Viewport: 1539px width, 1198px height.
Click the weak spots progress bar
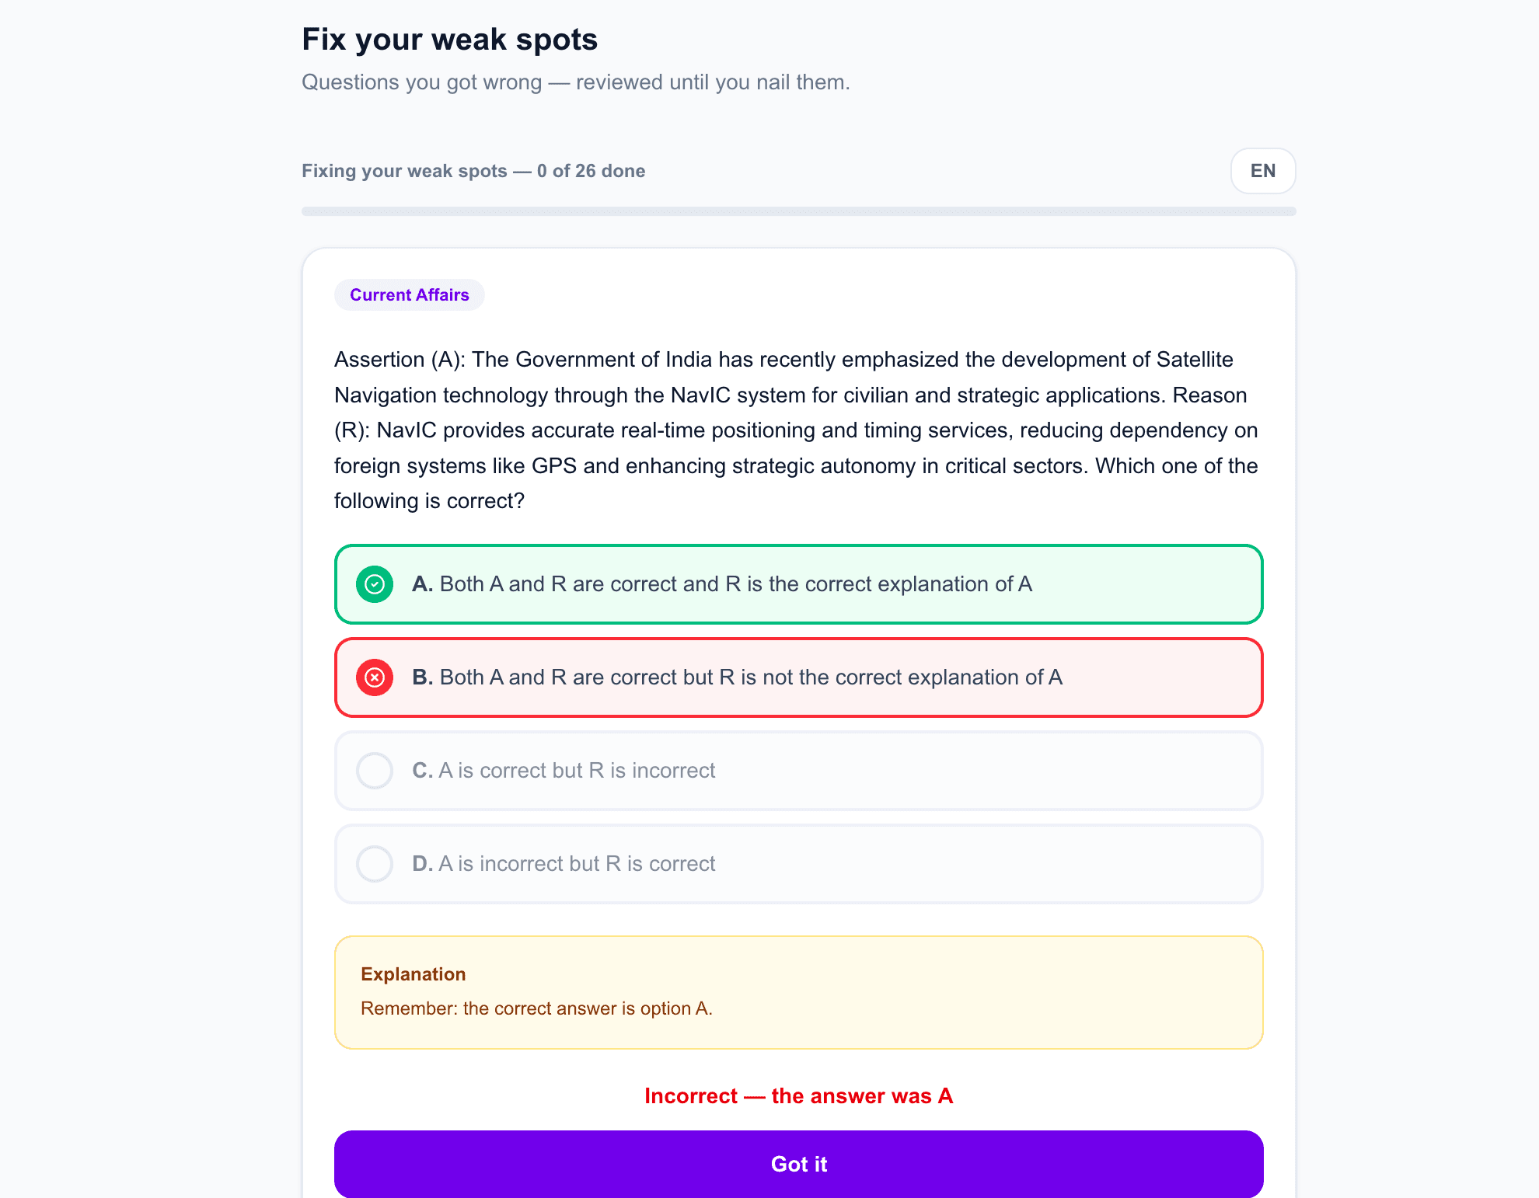799,211
